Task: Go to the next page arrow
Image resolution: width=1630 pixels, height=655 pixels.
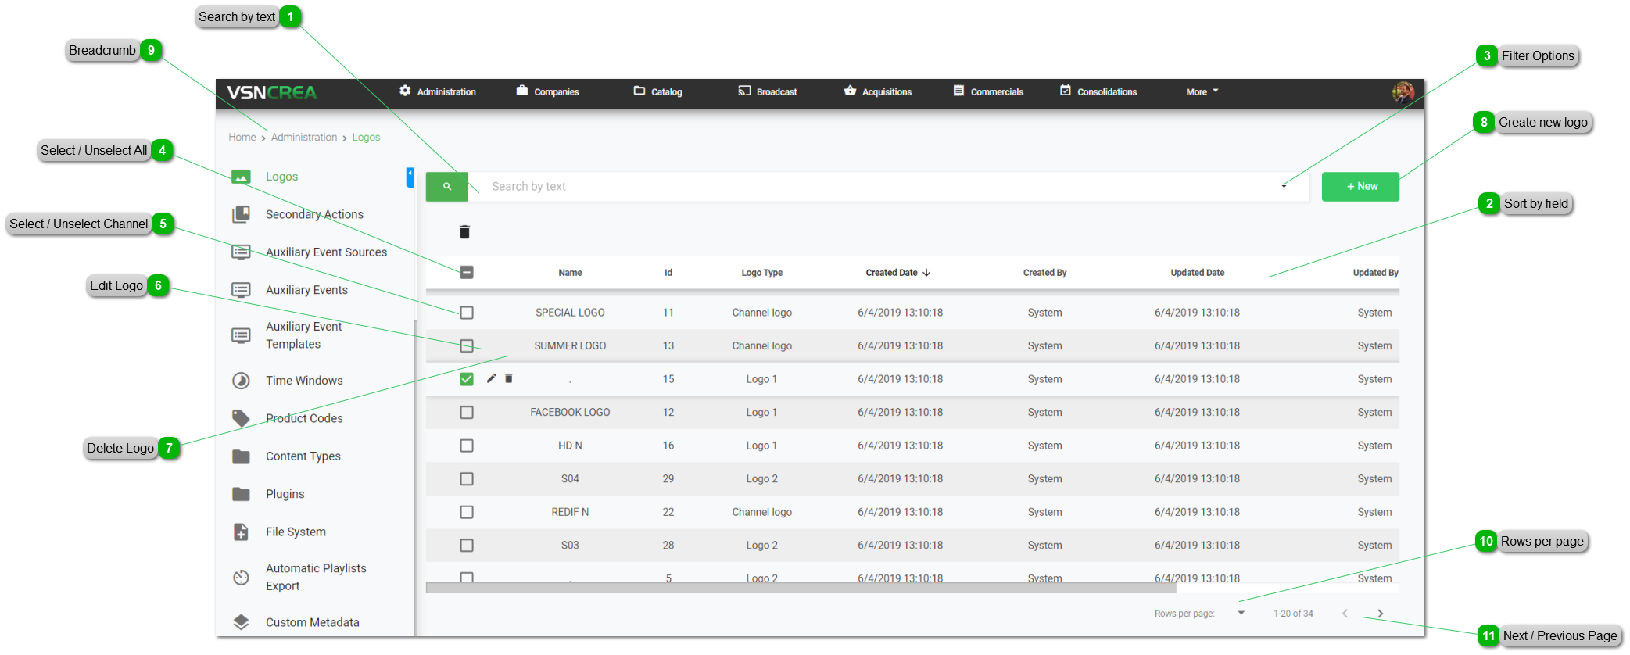Action: pyautogui.click(x=1380, y=614)
